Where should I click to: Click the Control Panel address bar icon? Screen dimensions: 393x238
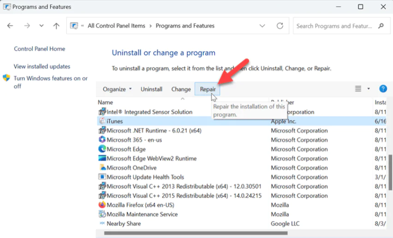[74, 25]
